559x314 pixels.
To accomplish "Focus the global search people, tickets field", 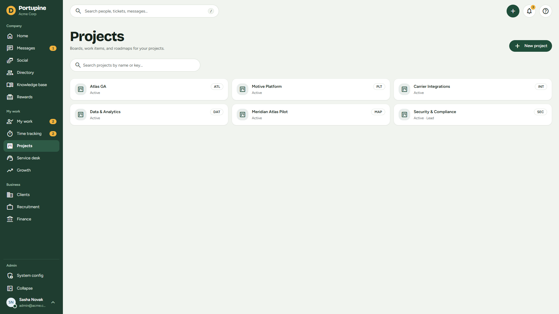I will coord(144,11).
